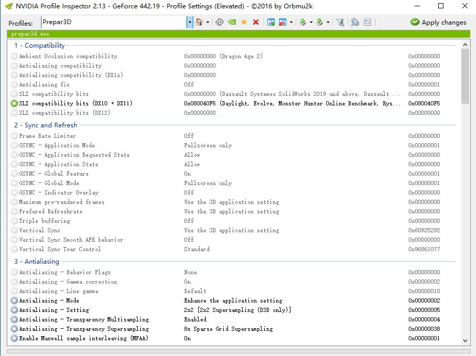
Task: Expand the dropdown arrow next to import icon
Action: click(x=328, y=22)
